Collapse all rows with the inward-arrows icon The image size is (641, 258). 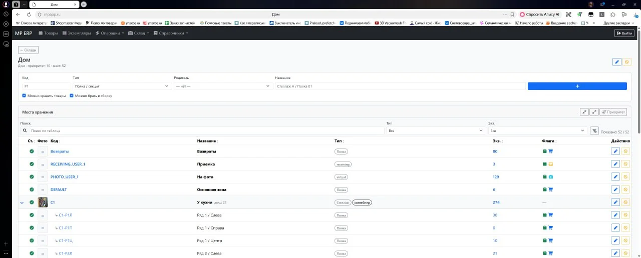point(584,112)
